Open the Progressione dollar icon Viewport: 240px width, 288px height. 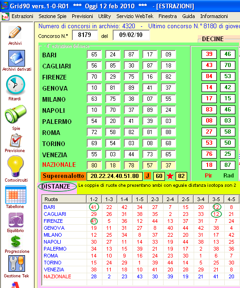click(x=16, y=241)
